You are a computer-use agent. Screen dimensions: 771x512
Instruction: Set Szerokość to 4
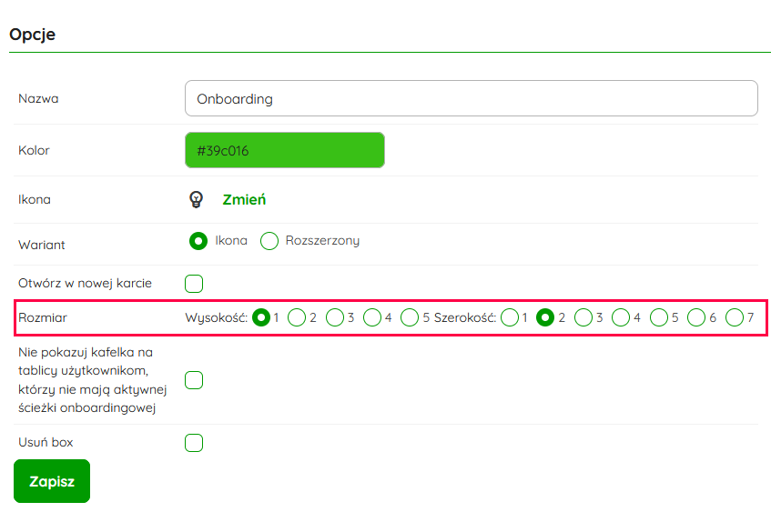(621, 317)
